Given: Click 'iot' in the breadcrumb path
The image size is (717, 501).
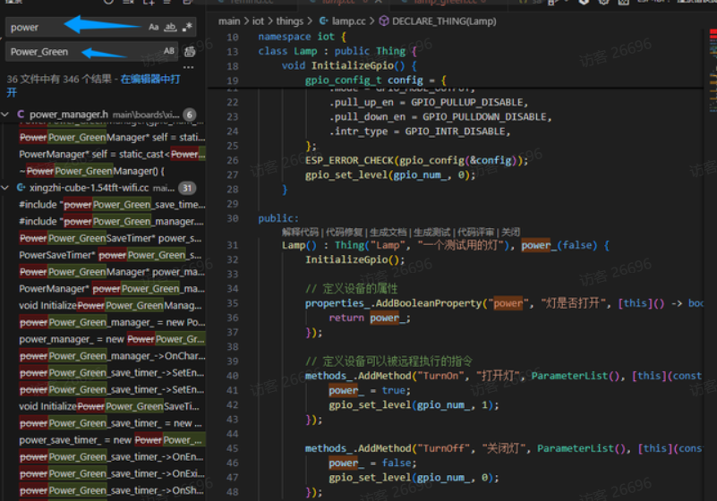Looking at the screenshot, I should point(260,20).
